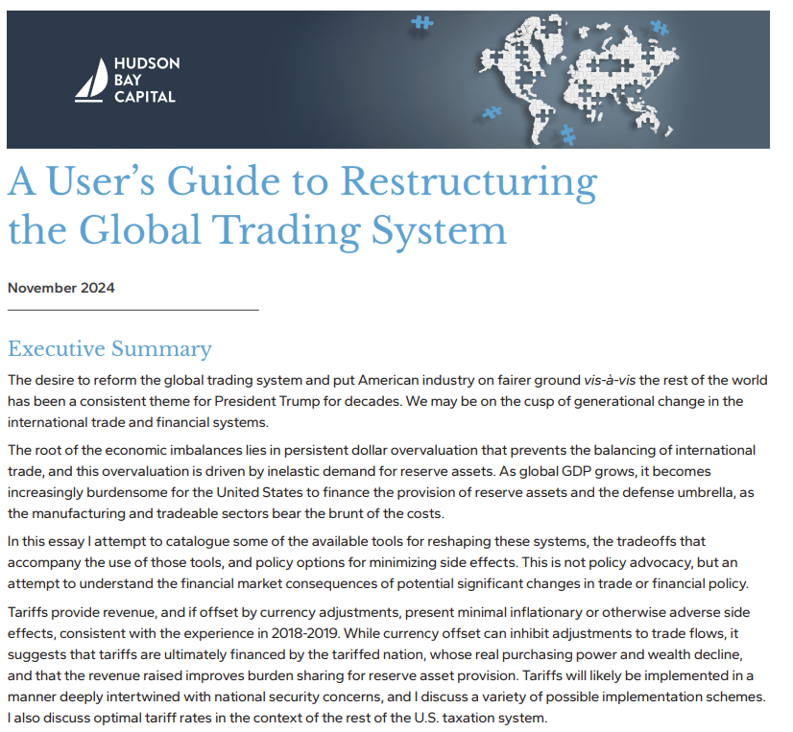The width and height of the screenshot is (793, 732).
Task: Click paragraph starting 'In this essay I attempt'
Action: tap(384, 561)
